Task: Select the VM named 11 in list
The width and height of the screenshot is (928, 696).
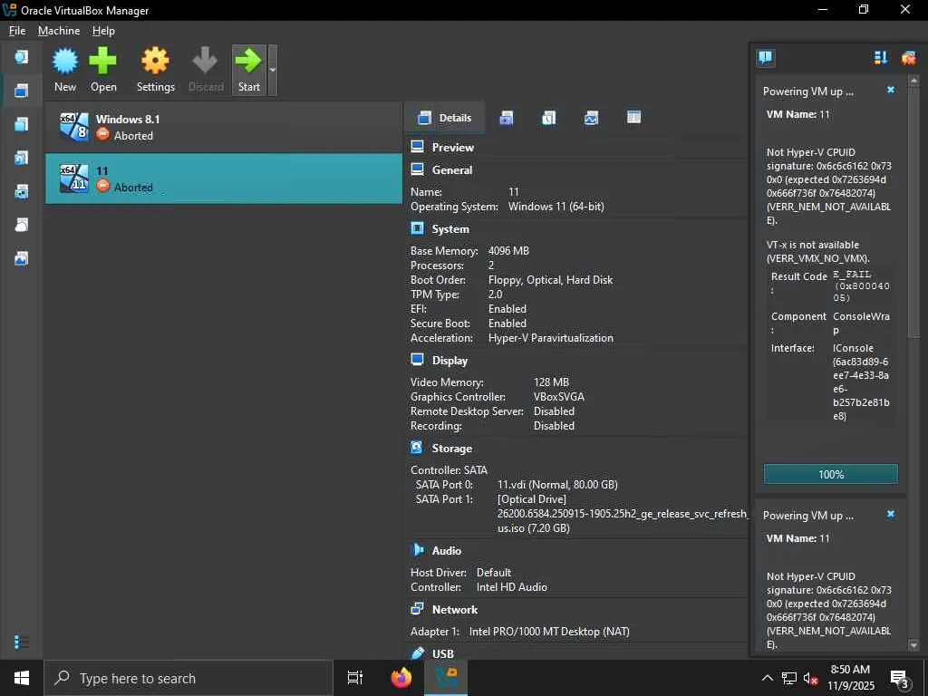Action: [x=224, y=179]
